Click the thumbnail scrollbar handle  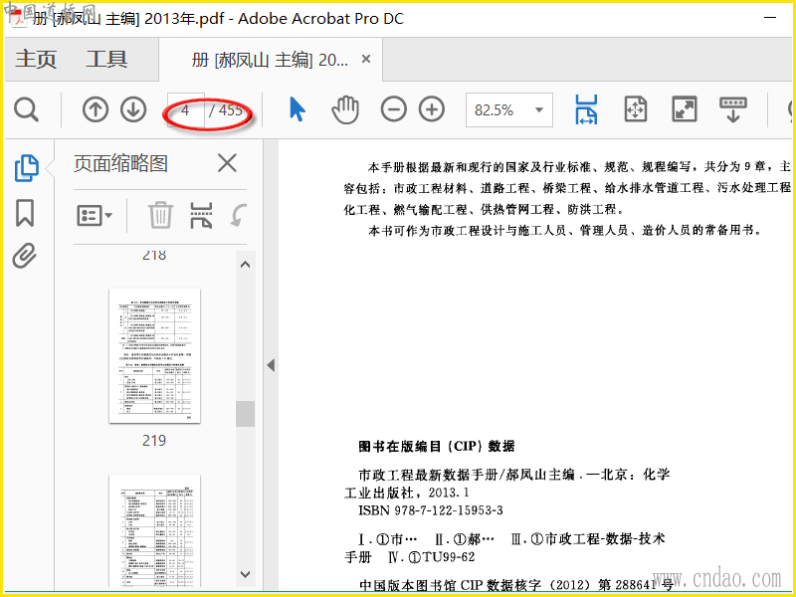(x=245, y=414)
